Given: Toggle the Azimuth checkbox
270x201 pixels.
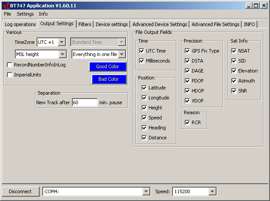Looking at the screenshot, I should click(234, 81).
